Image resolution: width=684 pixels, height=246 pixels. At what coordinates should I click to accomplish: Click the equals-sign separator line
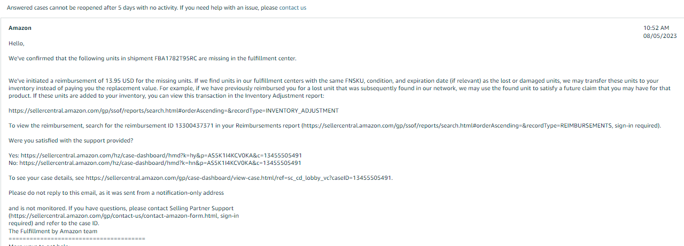pos(77,239)
